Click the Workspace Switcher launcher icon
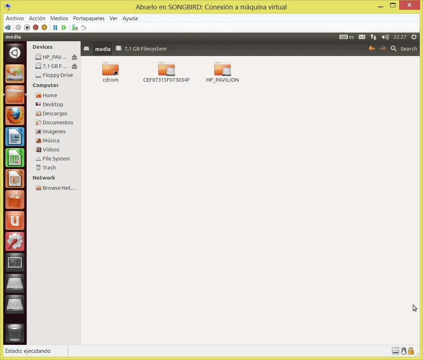 tap(15, 262)
